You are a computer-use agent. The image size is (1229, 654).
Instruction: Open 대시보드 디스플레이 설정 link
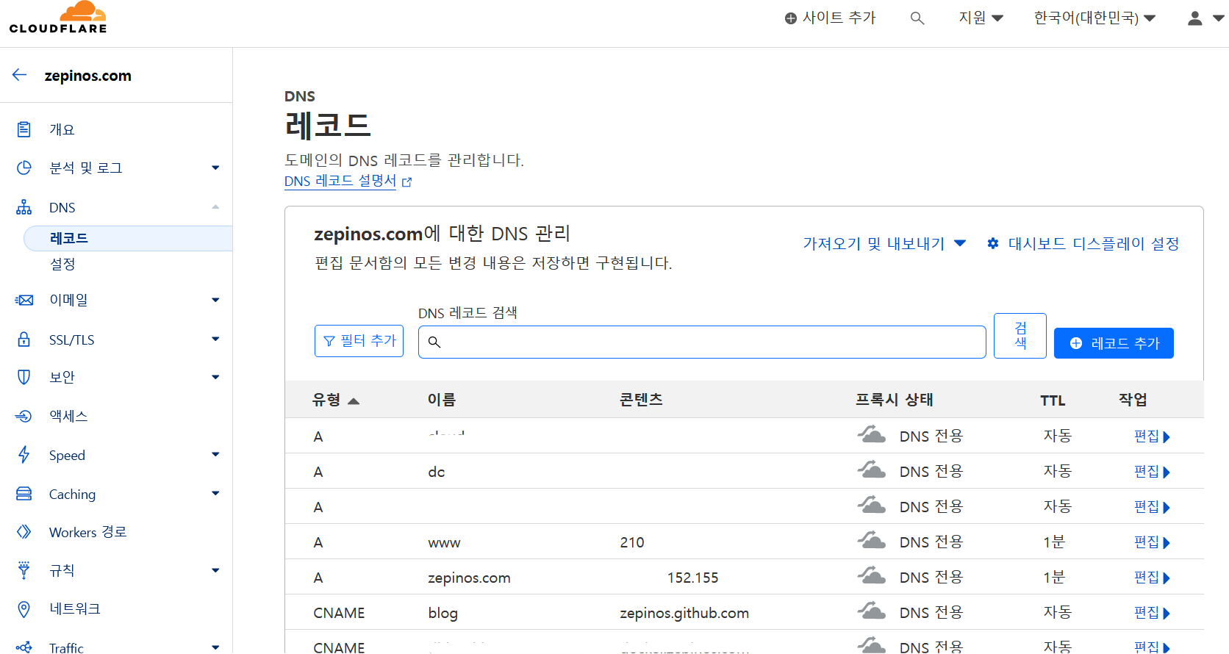pyautogui.click(x=1093, y=243)
